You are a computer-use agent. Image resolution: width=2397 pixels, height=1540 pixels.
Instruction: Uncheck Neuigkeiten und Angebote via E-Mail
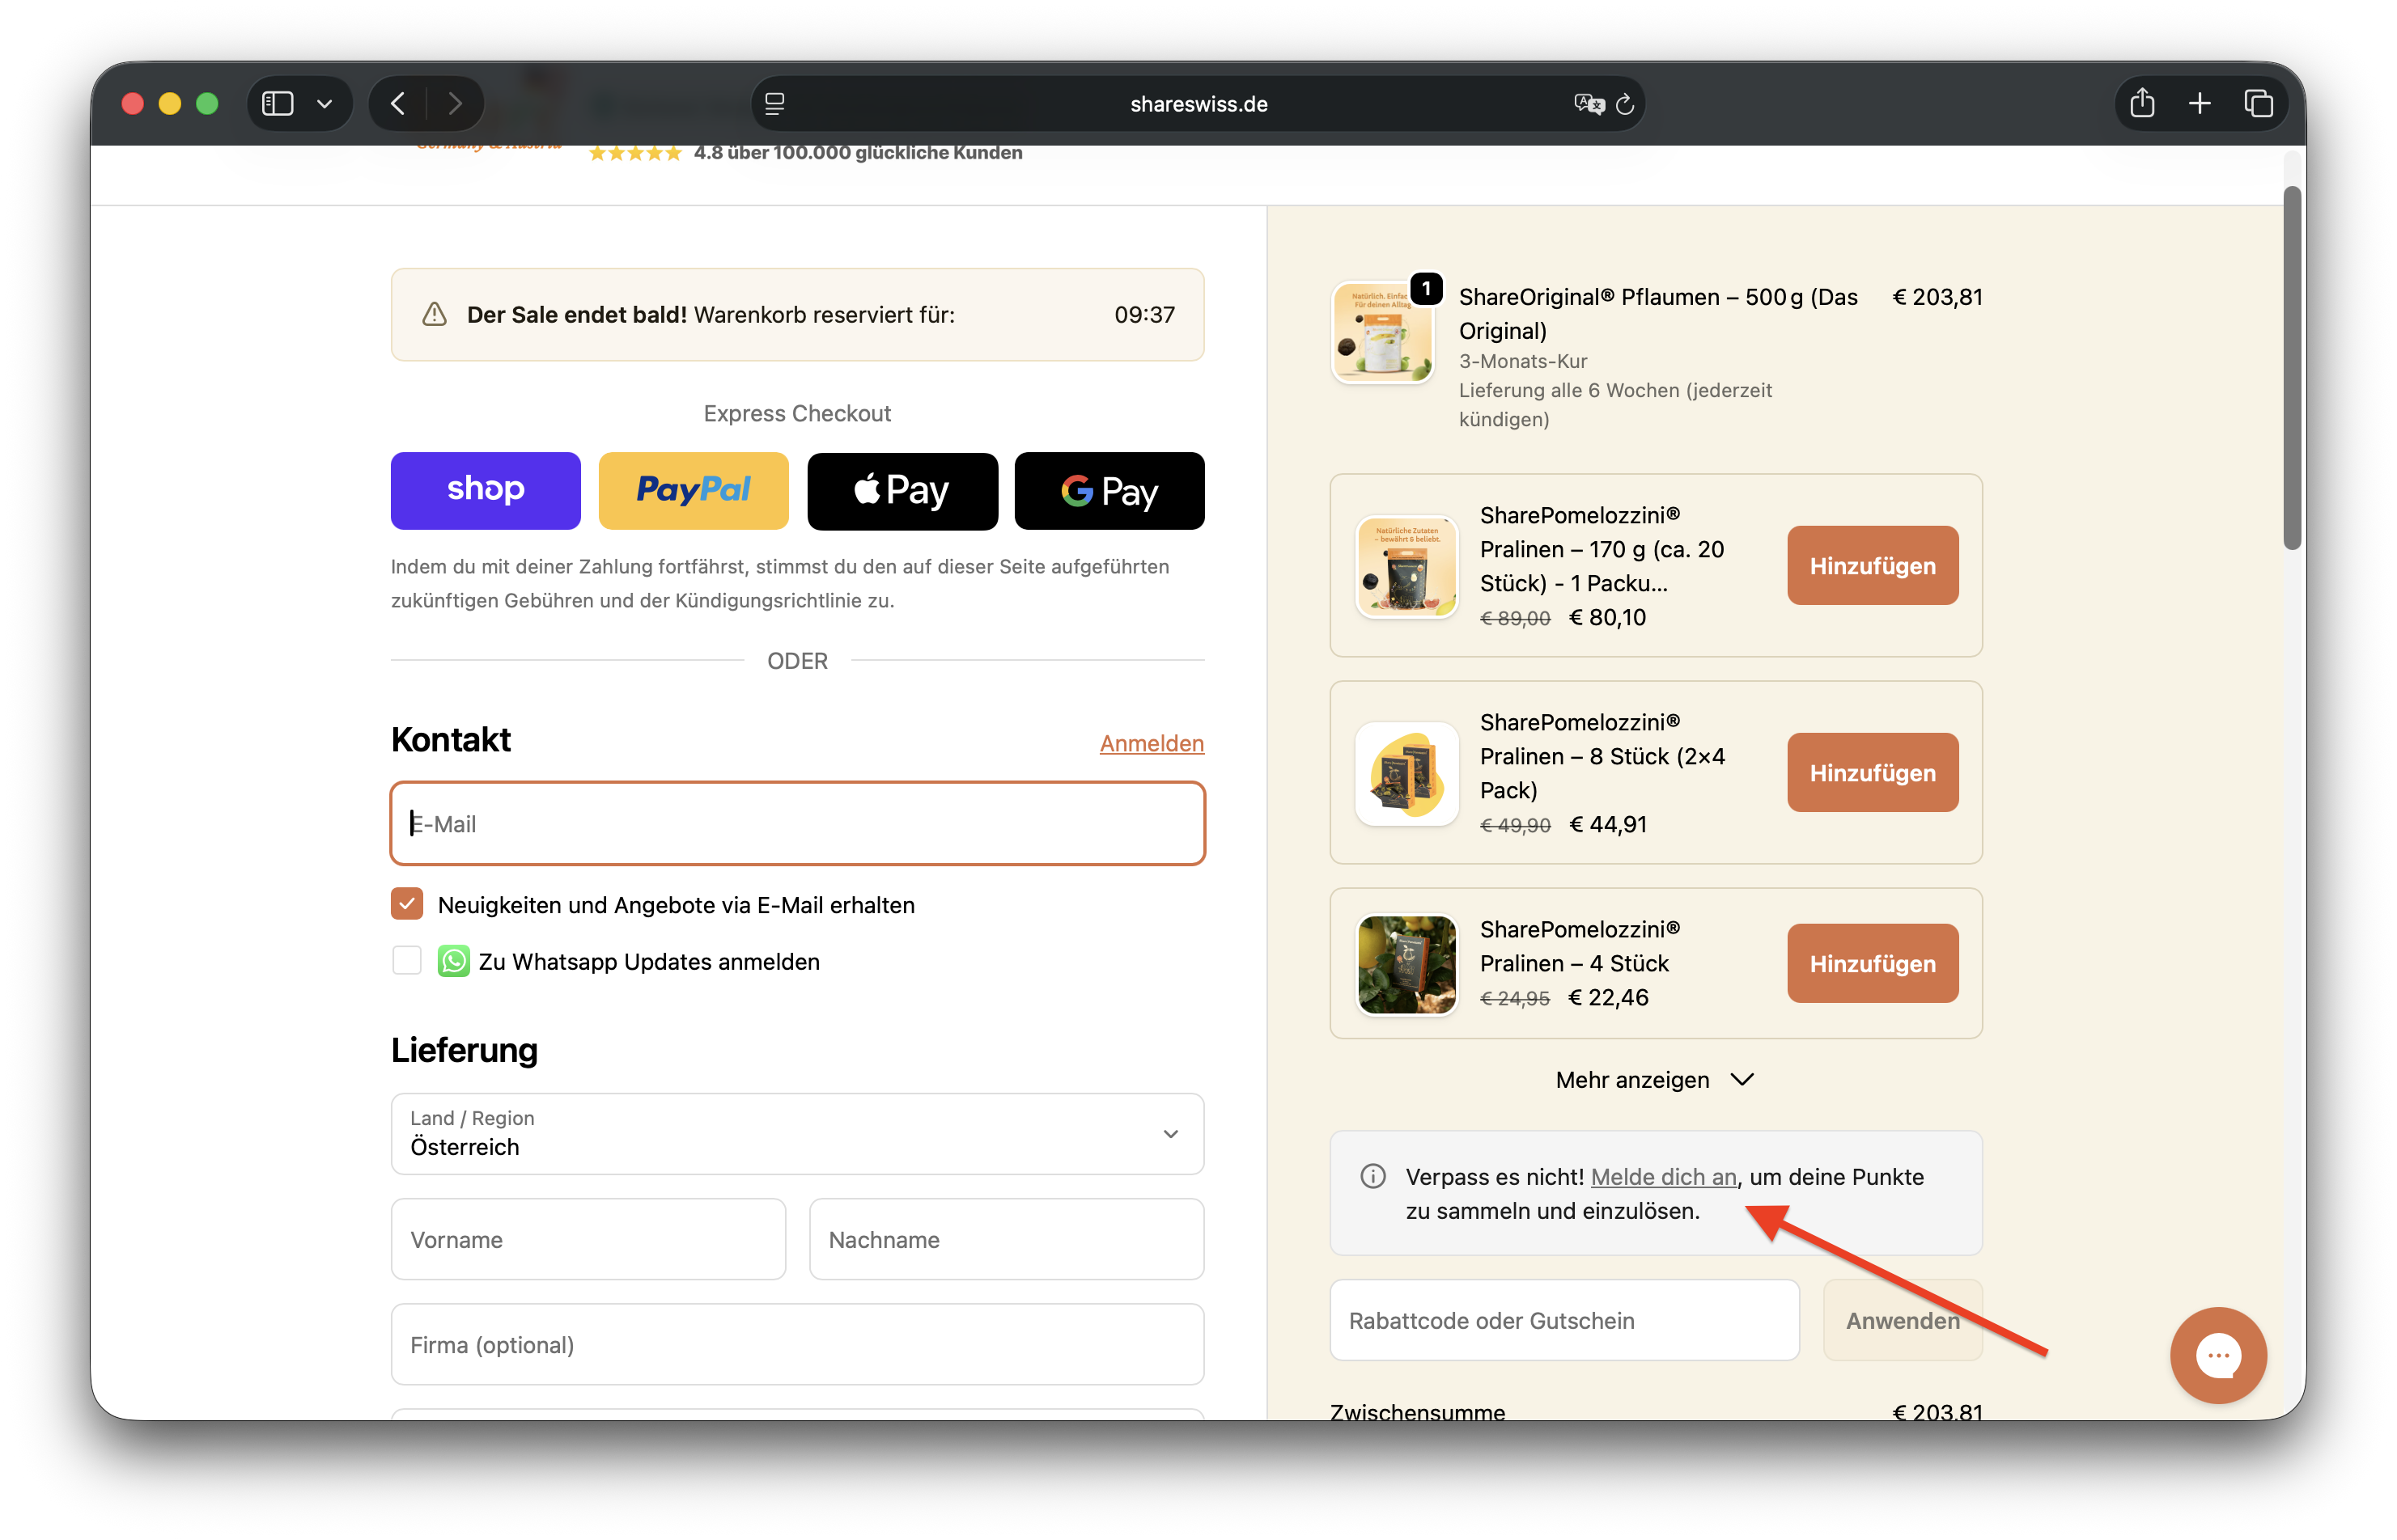tap(407, 904)
